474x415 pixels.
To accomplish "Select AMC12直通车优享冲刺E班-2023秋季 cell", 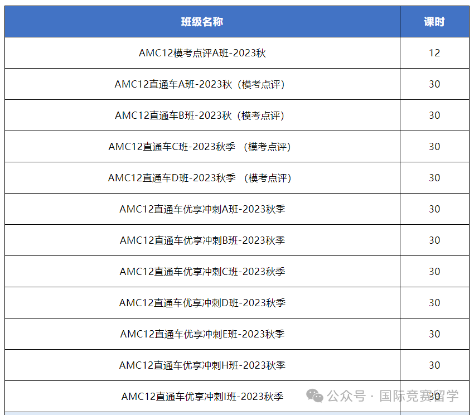I will click(202, 334).
